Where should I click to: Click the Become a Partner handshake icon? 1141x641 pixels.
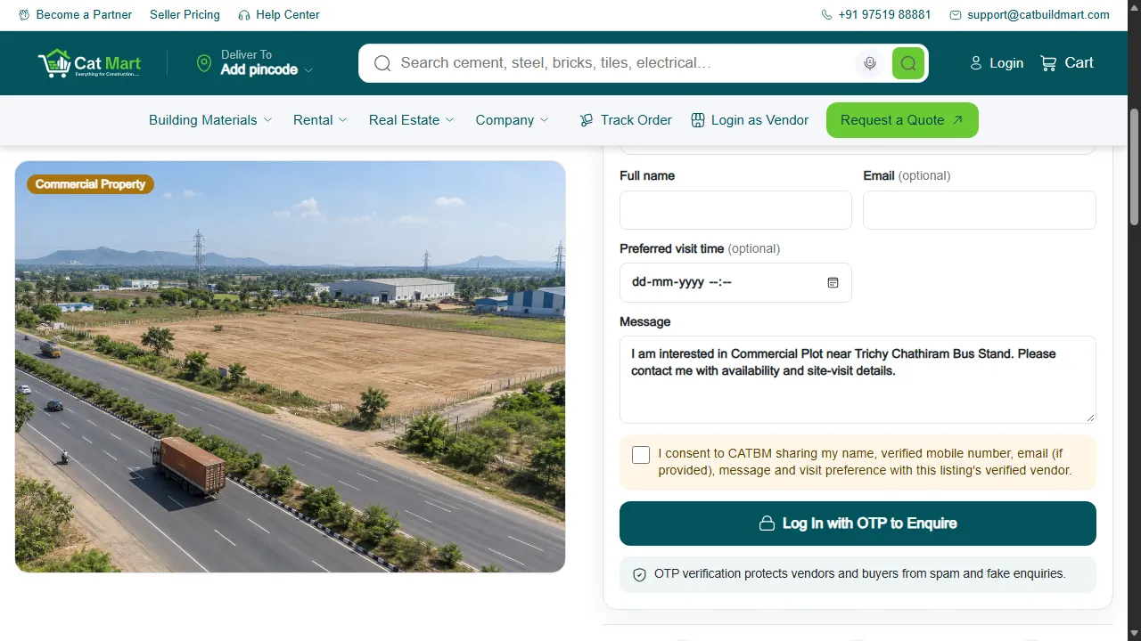click(x=24, y=15)
